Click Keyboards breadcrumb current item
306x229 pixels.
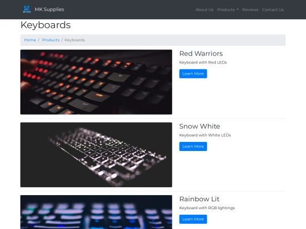pyautogui.click(x=75, y=40)
